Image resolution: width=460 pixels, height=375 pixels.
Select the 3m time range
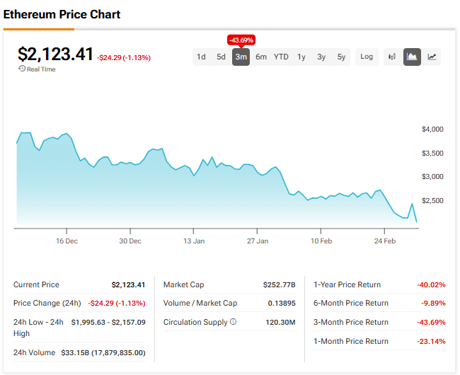(241, 57)
